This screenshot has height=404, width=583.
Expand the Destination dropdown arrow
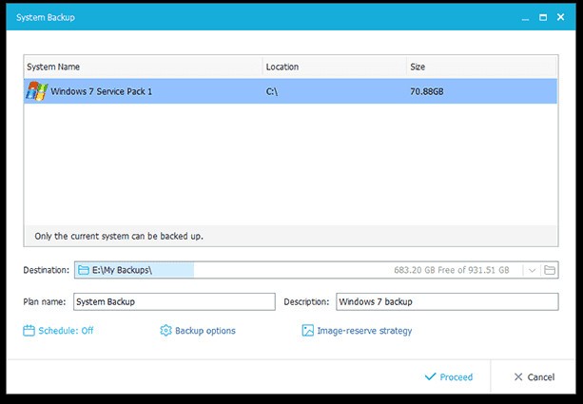[x=532, y=270]
